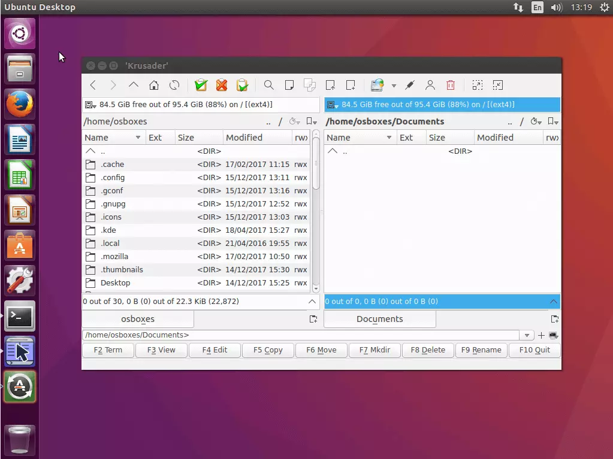Click the document with plus icon
Viewport: 613px width, 459px height.
click(351, 85)
